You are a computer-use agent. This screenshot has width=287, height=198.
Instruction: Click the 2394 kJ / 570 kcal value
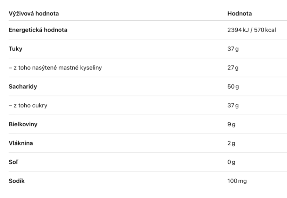point(252,30)
